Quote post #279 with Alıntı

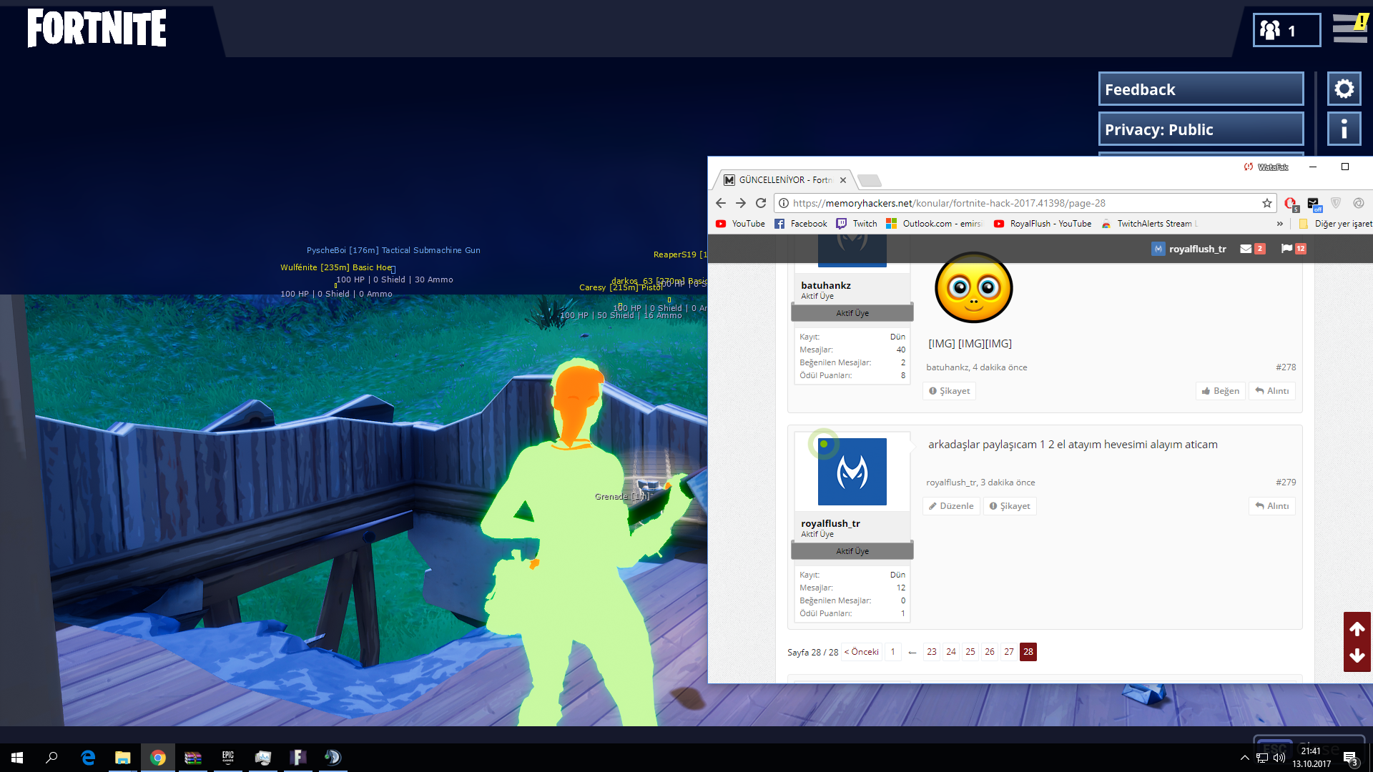tap(1272, 506)
